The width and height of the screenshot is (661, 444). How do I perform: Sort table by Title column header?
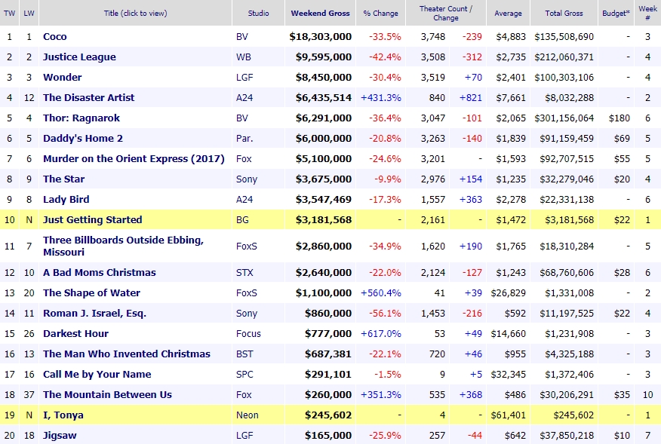click(135, 13)
